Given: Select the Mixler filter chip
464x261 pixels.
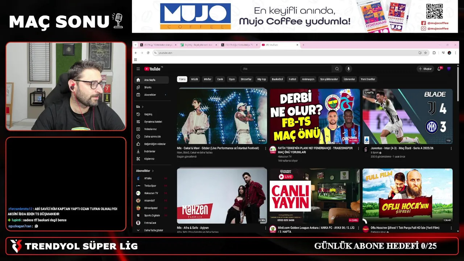Looking at the screenshot, I should coord(207,79).
